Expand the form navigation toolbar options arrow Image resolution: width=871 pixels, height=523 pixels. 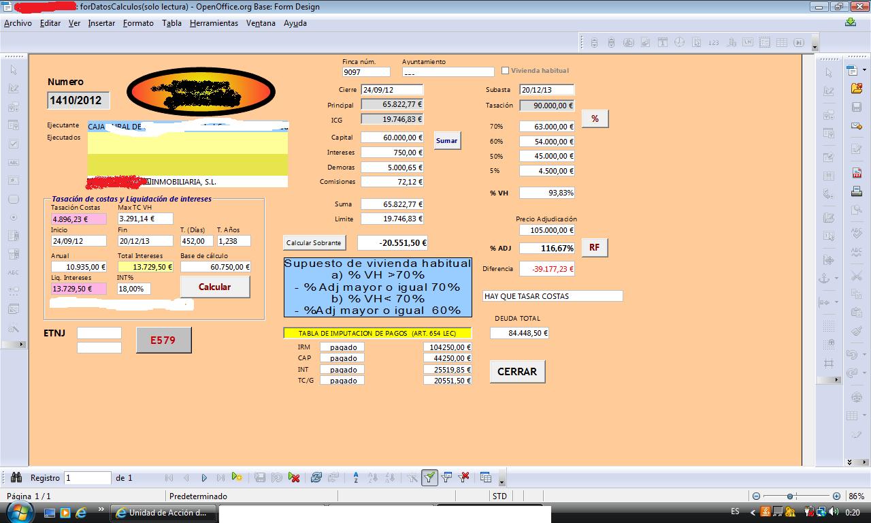[502, 481]
